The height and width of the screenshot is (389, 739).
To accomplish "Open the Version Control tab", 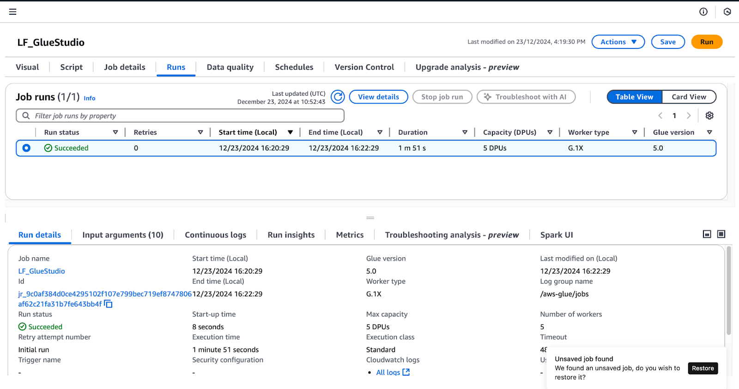I will 364,67.
